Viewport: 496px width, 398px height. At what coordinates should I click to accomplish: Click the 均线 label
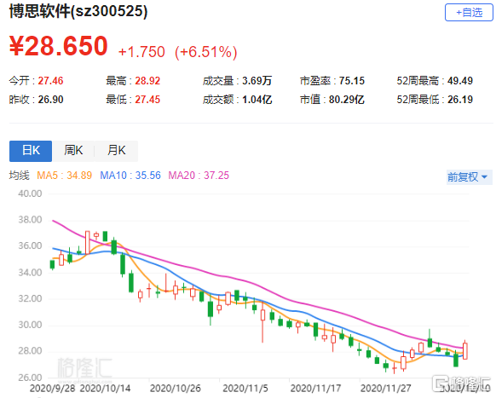click(19, 176)
